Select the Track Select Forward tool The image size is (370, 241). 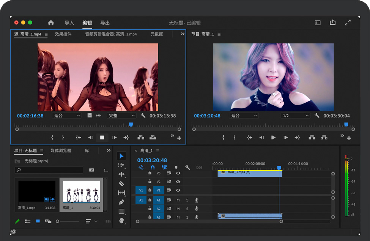pyautogui.click(x=121, y=165)
